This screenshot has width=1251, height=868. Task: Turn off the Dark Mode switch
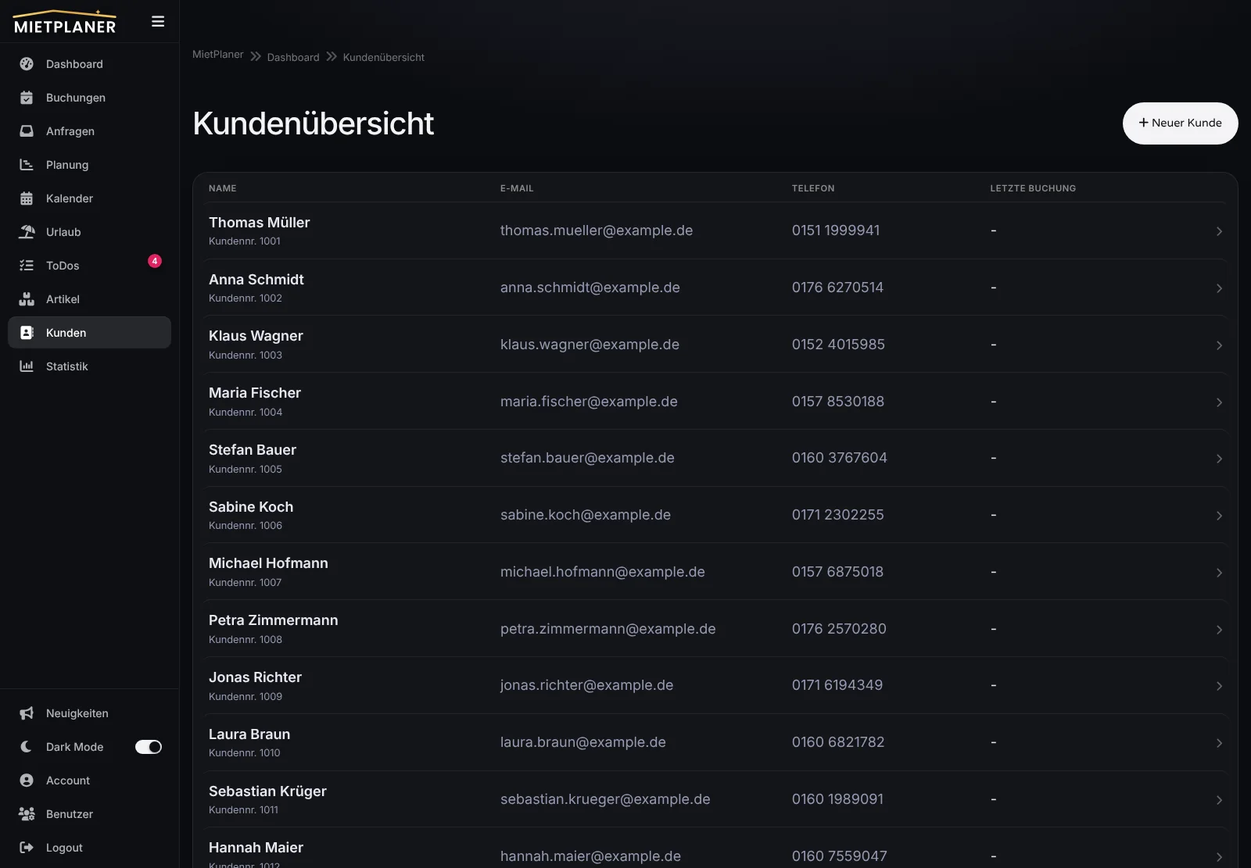[x=149, y=747]
